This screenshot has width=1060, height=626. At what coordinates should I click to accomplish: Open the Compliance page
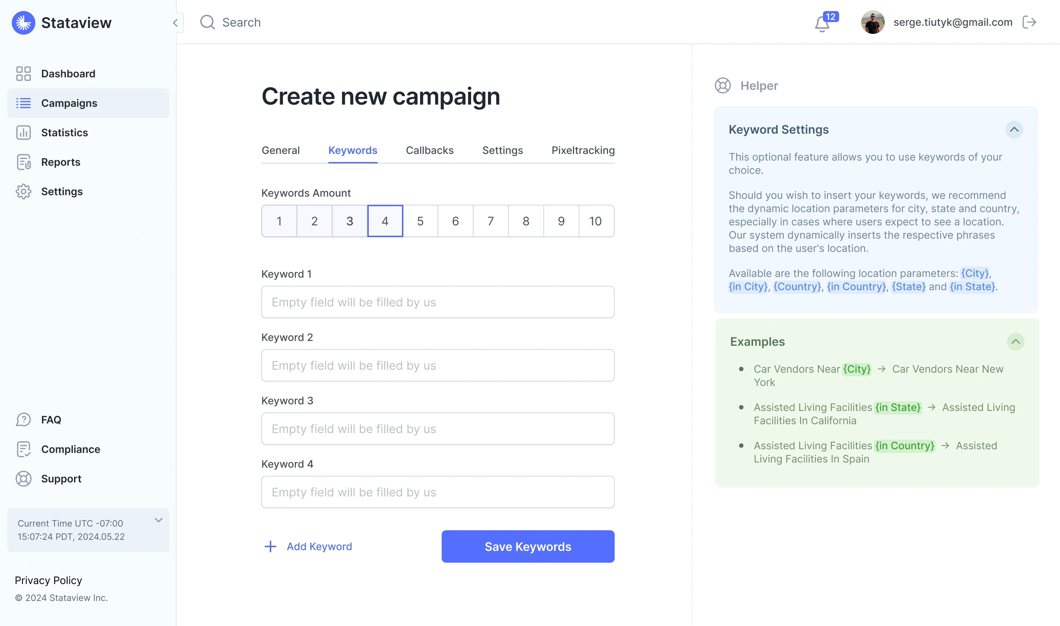[x=70, y=449]
